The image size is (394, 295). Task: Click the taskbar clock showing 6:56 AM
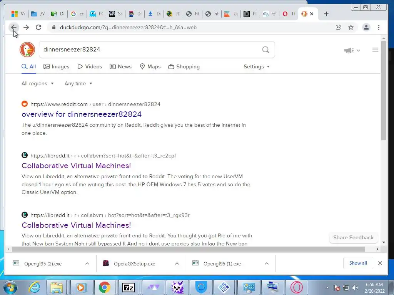pos(374,287)
